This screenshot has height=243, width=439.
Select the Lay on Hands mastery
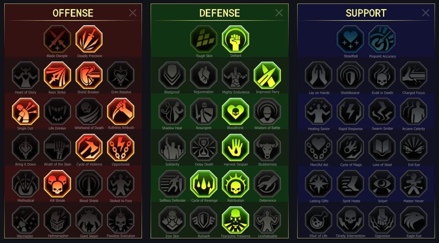(319, 75)
